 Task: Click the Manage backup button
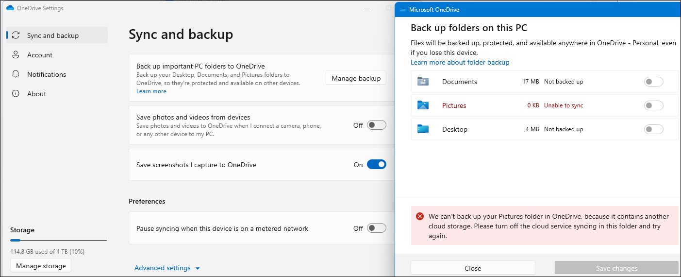point(356,78)
